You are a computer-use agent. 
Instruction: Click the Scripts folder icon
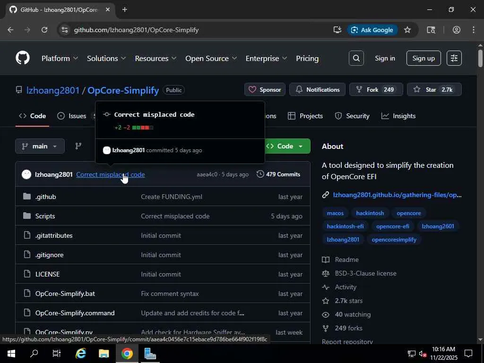pos(27,216)
